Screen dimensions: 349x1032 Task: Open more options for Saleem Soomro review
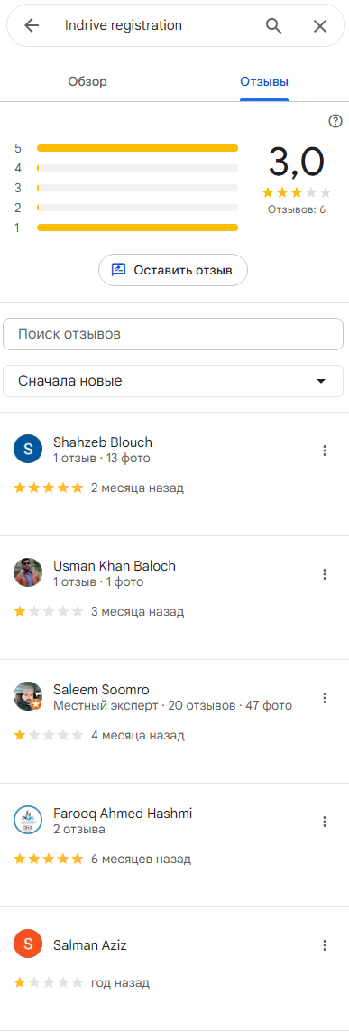click(x=324, y=698)
